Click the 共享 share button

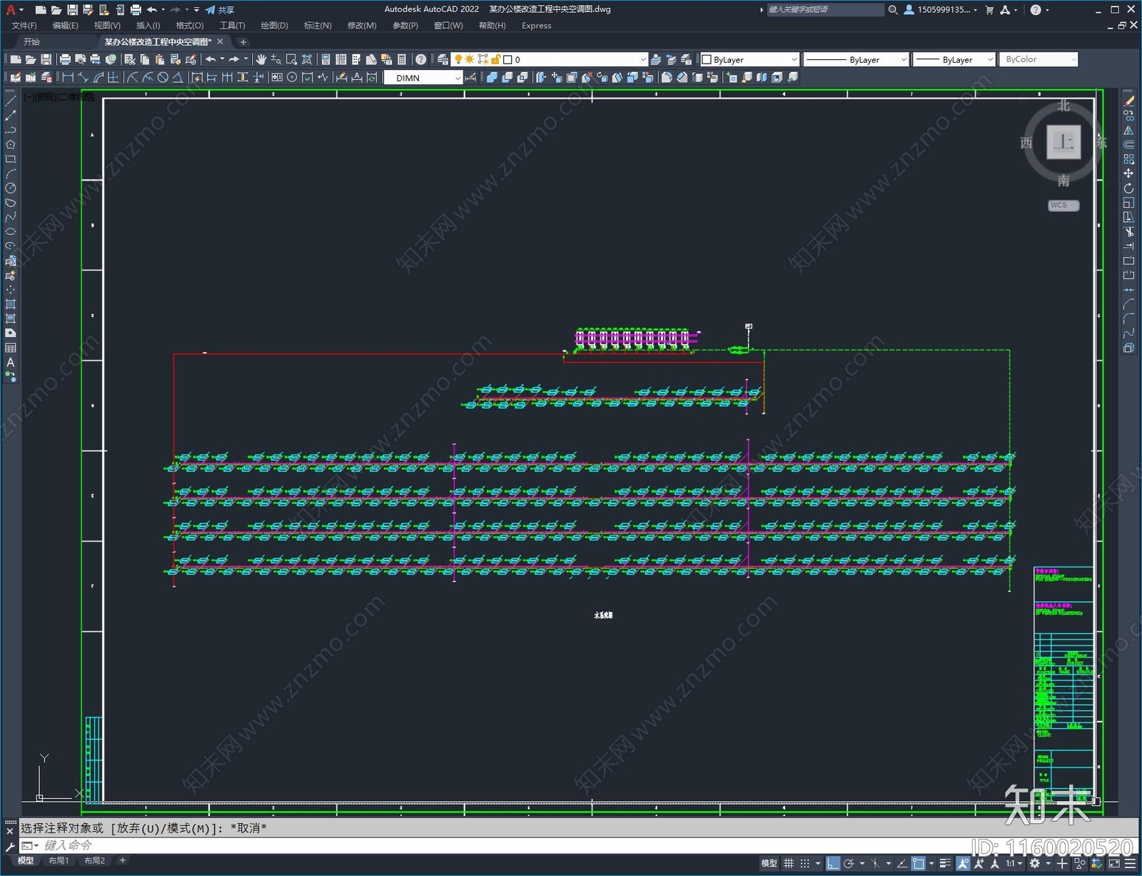[220, 9]
